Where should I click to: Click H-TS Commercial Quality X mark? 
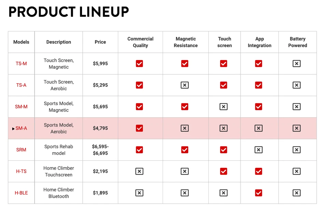tap(139, 171)
